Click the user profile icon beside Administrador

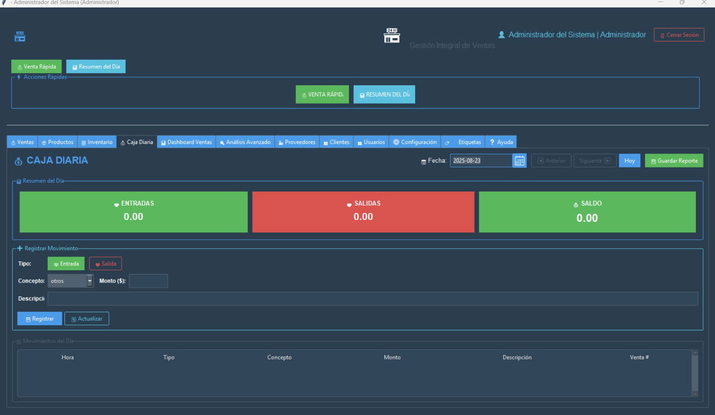(x=501, y=35)
